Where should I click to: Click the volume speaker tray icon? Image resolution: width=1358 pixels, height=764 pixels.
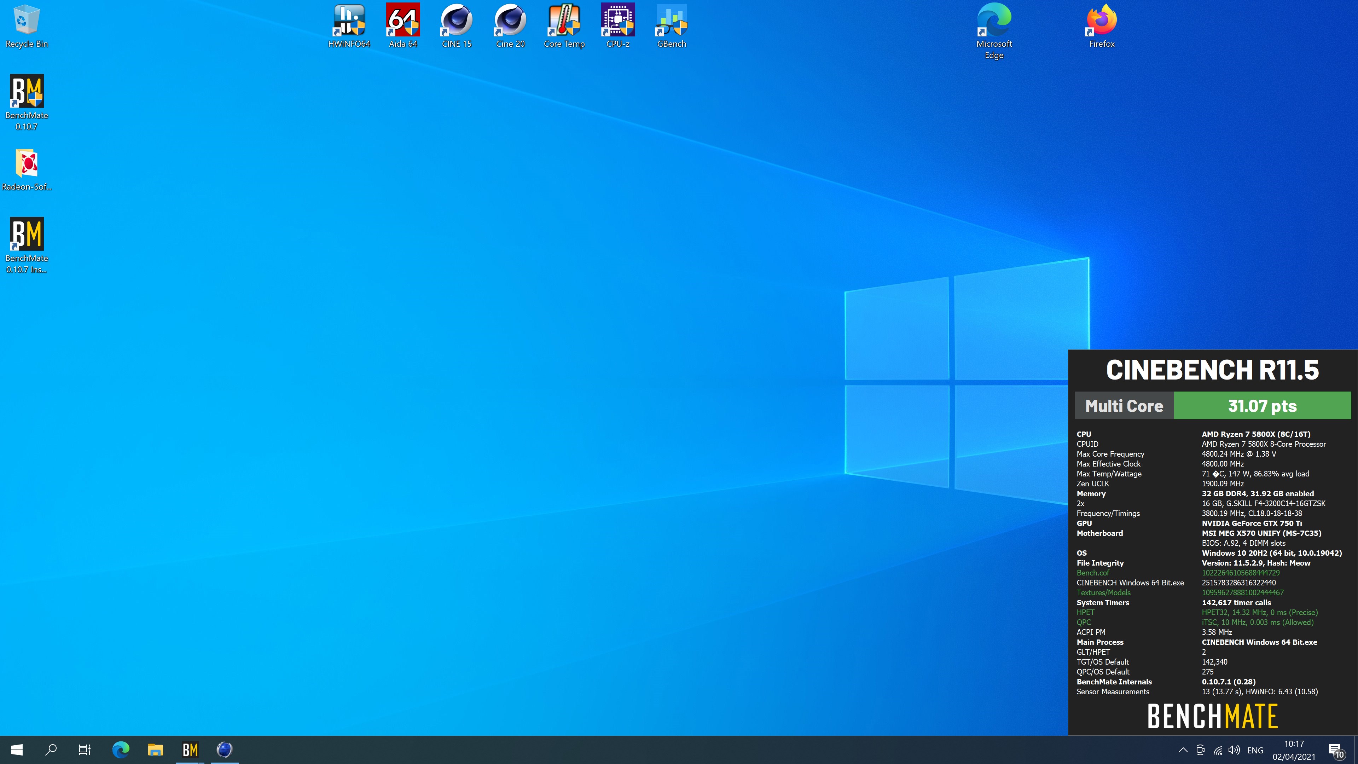coord(1234,750)
